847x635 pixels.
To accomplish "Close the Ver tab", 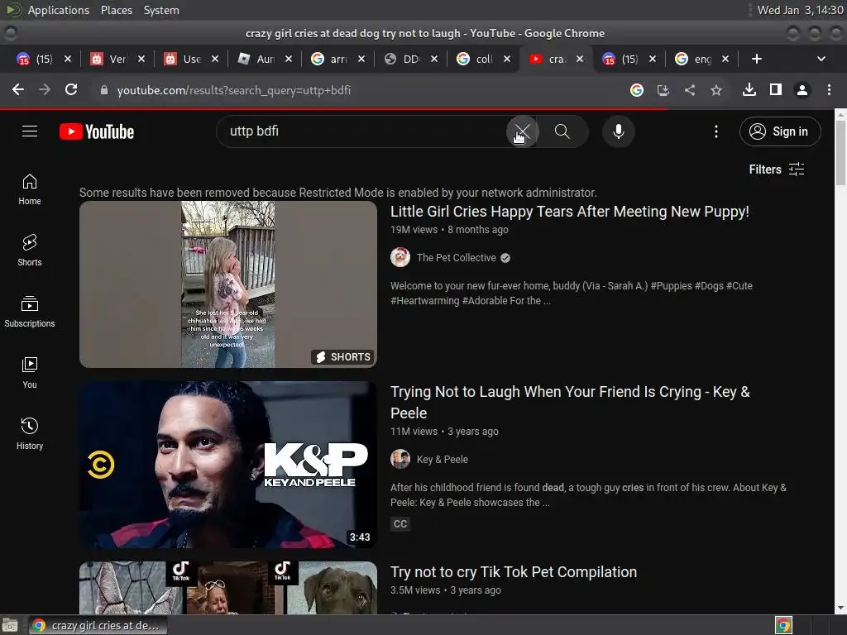I will pos(141,59).
